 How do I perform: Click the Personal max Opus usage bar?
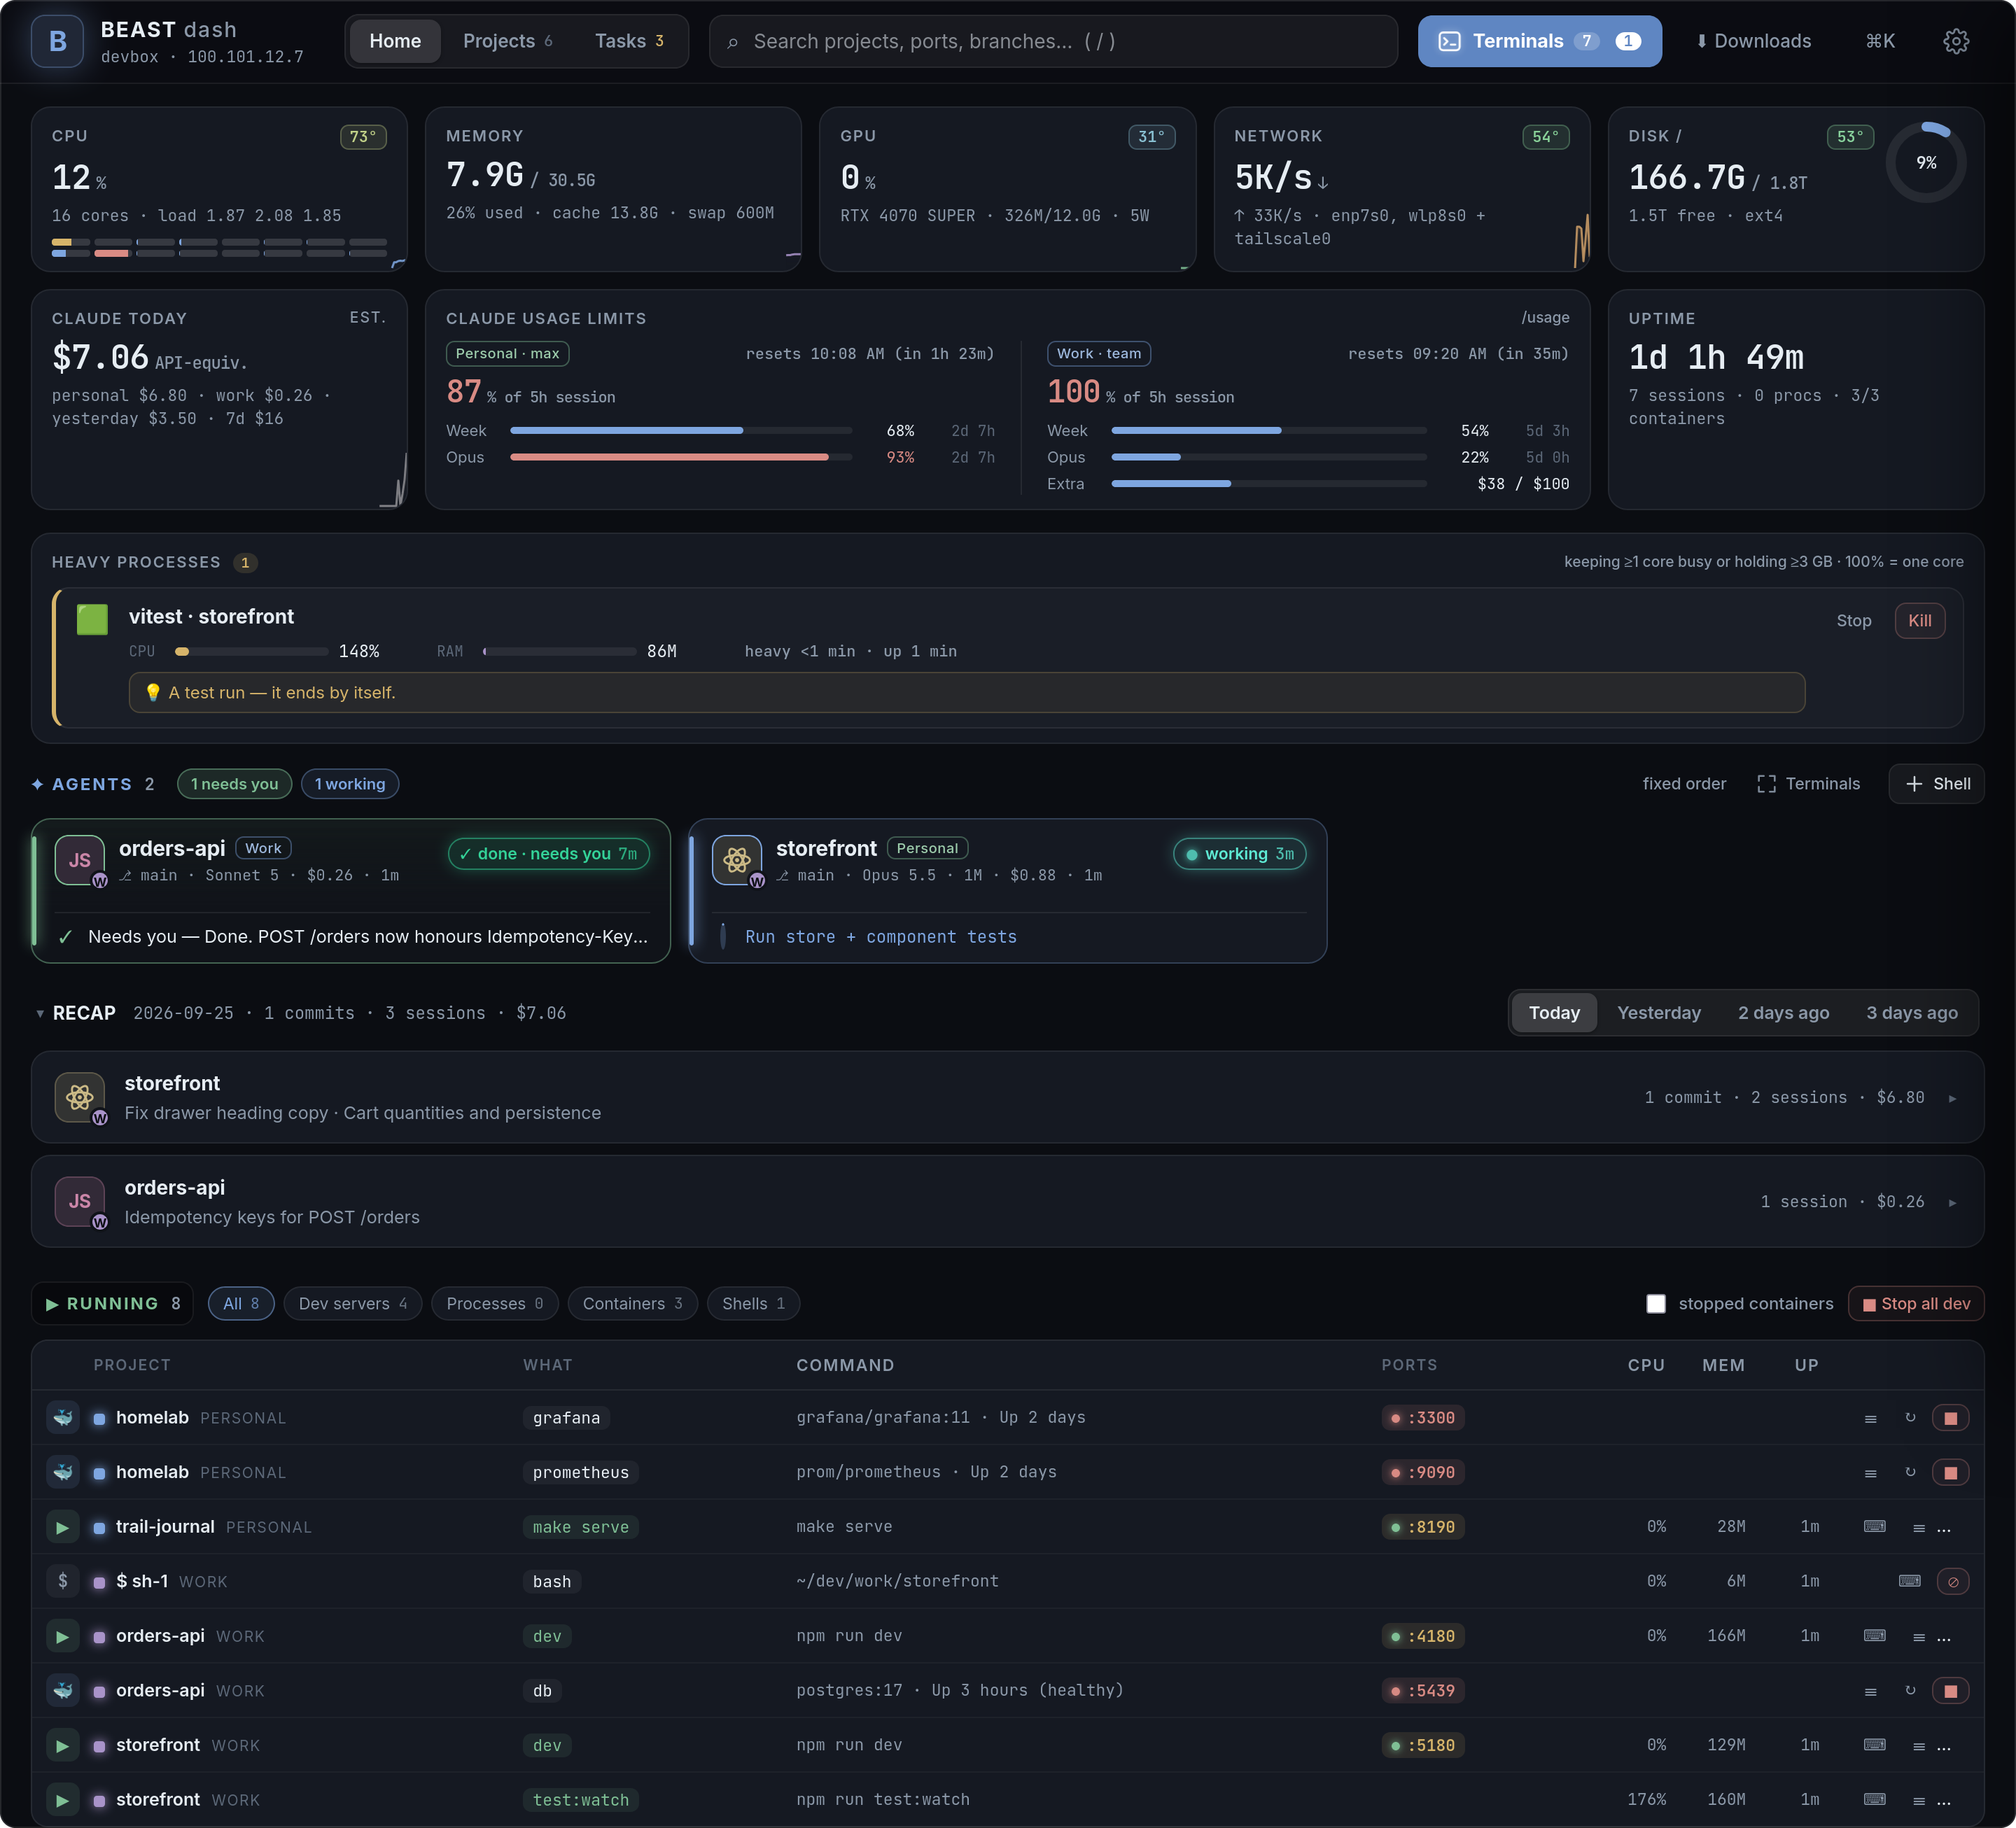681,457
